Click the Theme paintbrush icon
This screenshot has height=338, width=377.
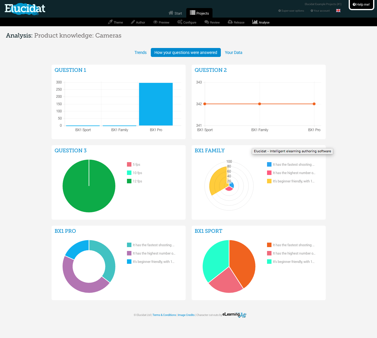point(110,22)
